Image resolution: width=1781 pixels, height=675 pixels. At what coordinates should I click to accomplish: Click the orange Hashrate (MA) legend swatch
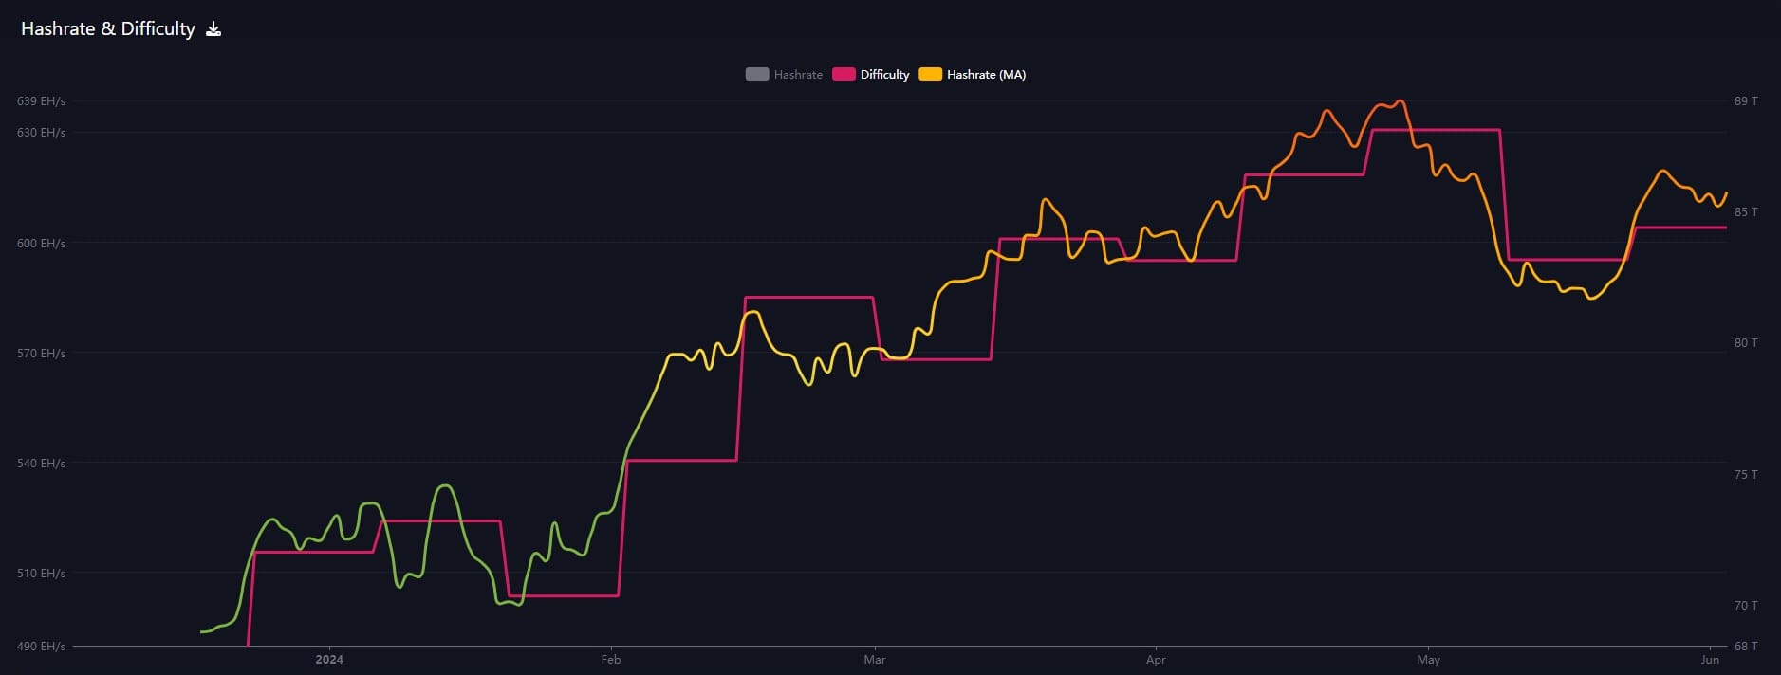point(930,74)
